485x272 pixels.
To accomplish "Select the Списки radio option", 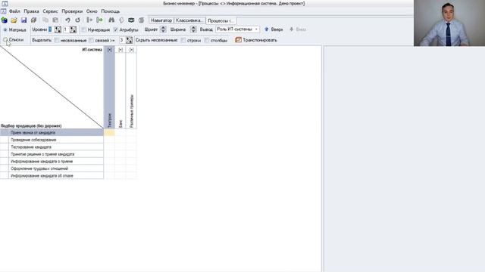I will click(5, 40).
